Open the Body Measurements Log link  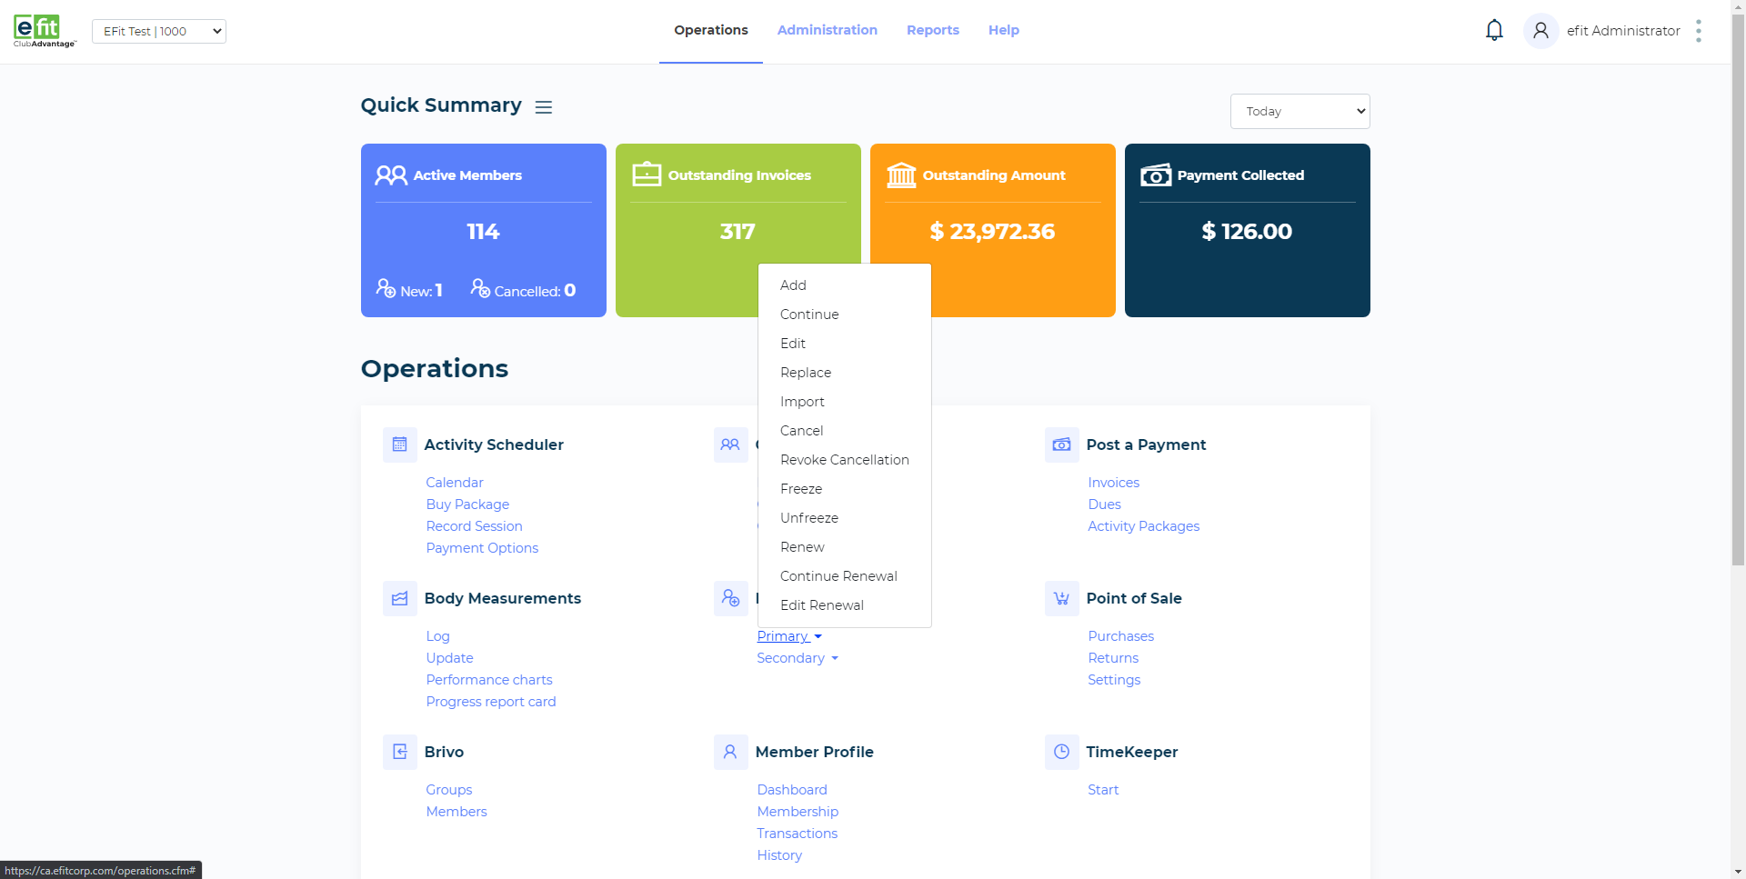[437, 636]
